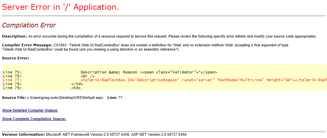
Task: Click the 'Line: 77' indicator text
Action: coord(115,98)
